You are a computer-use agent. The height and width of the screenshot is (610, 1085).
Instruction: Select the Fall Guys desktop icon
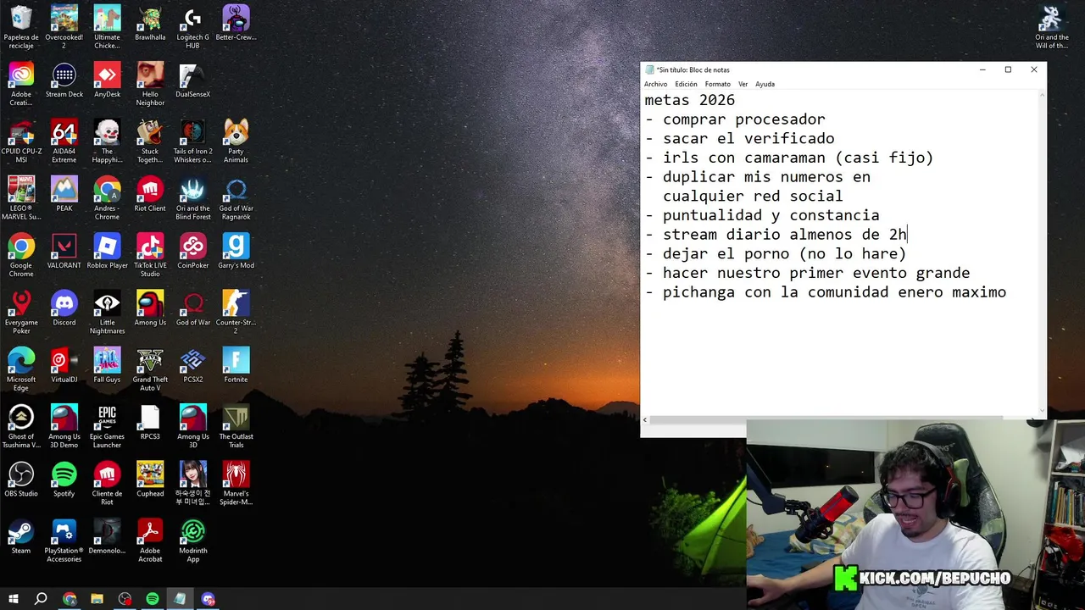[107, 365]
